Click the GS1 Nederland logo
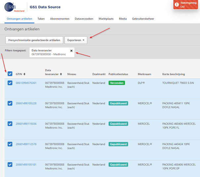Viewport: 200px width, 177px height. pos(14,7)
